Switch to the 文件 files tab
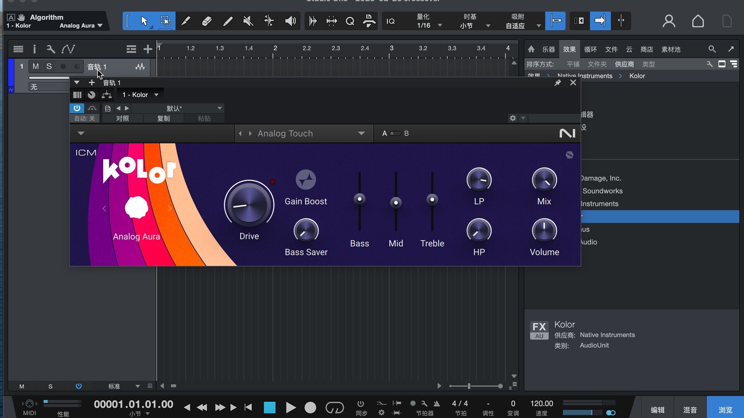Viewport: 744px width, 418px height. [x=611, y=49]
